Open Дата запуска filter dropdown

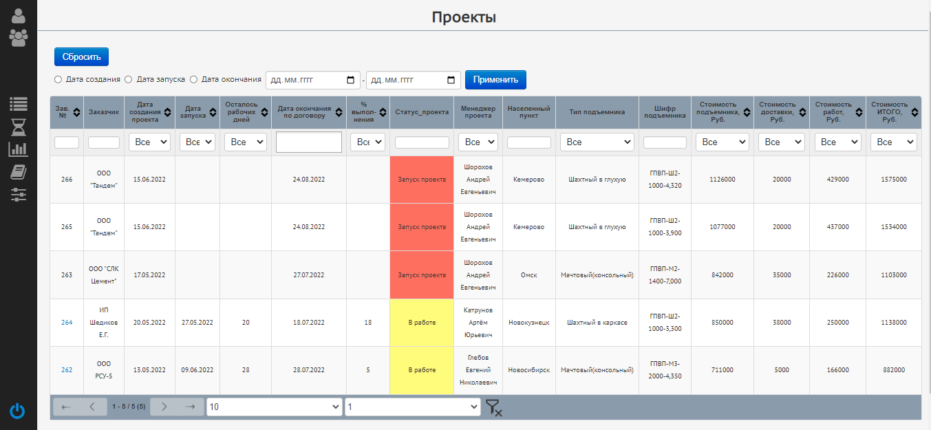point(197,142)
